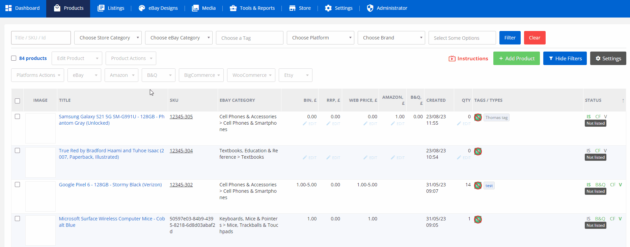Expand the Etsy actions dropdown
This screenshot has width=630, height=247.
click(x=296, y=75)
